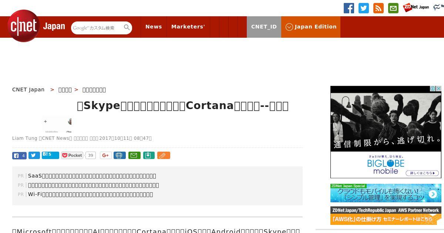
Task: Print the article with printer icon
Action: pos(120,155)
